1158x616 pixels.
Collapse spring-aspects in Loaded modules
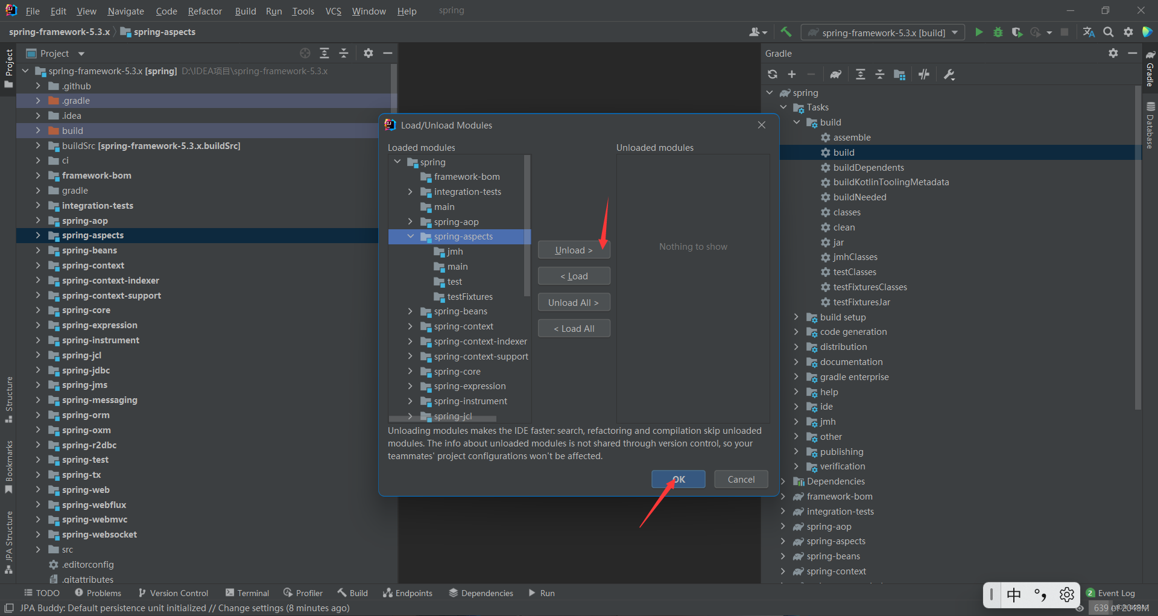pos(411,237)
